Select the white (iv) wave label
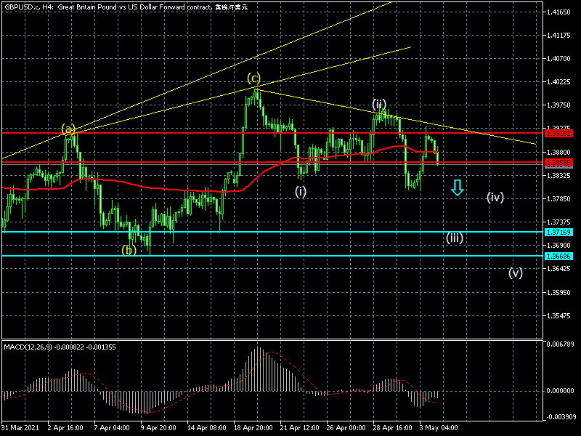Viewport: 581px width, 436px height. [495, 197]
